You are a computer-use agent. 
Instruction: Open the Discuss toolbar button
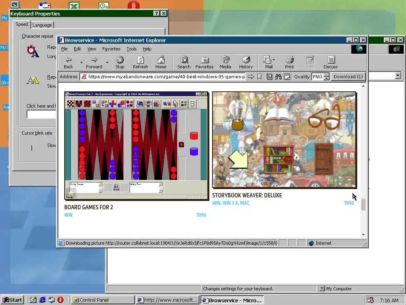(x=330, y=62)
